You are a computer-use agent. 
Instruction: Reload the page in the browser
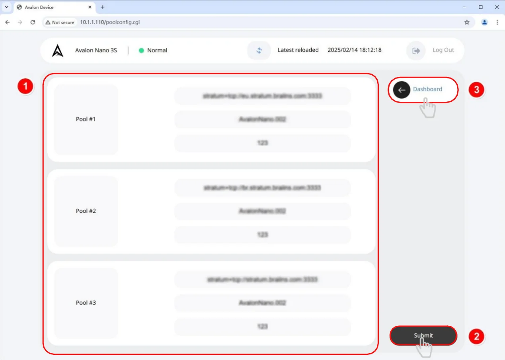pos(33,22)
